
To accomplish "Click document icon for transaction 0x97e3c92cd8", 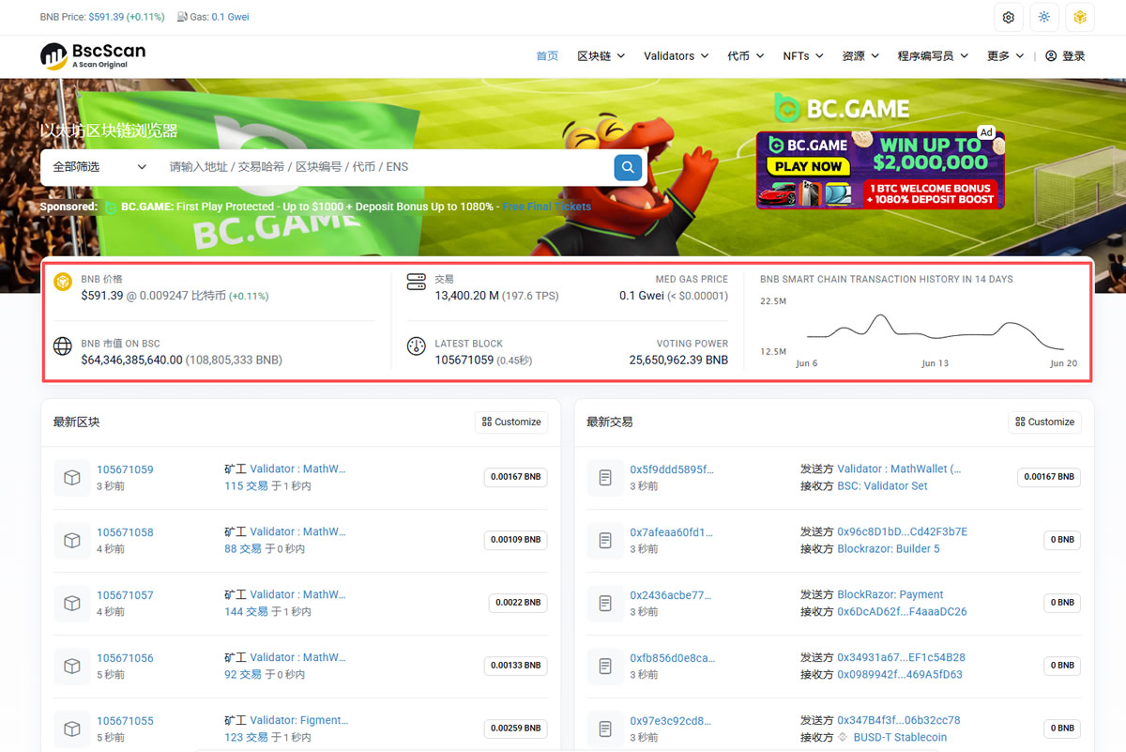I will pyautogui.click(x=605, y=729).
